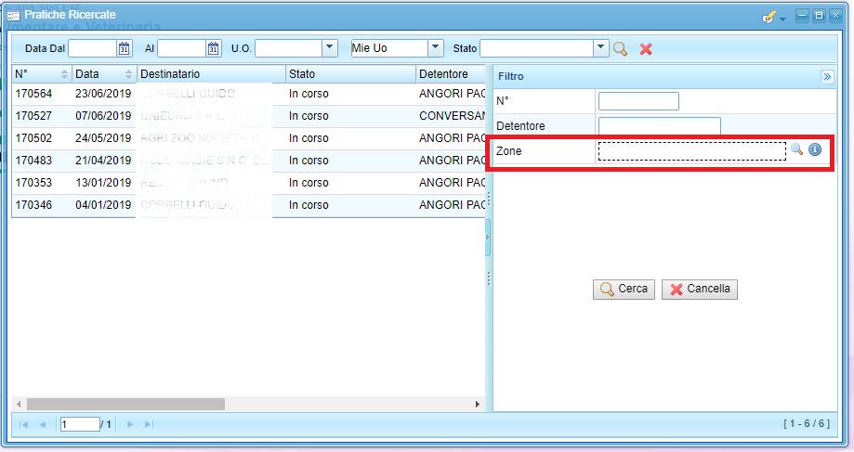Open the pencil tool icon in title bar
Viewport: 854px width, 452px height.
[769, 18]
